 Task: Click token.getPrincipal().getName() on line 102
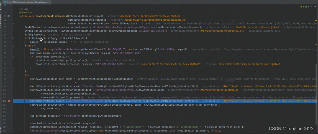pos(62,97)
